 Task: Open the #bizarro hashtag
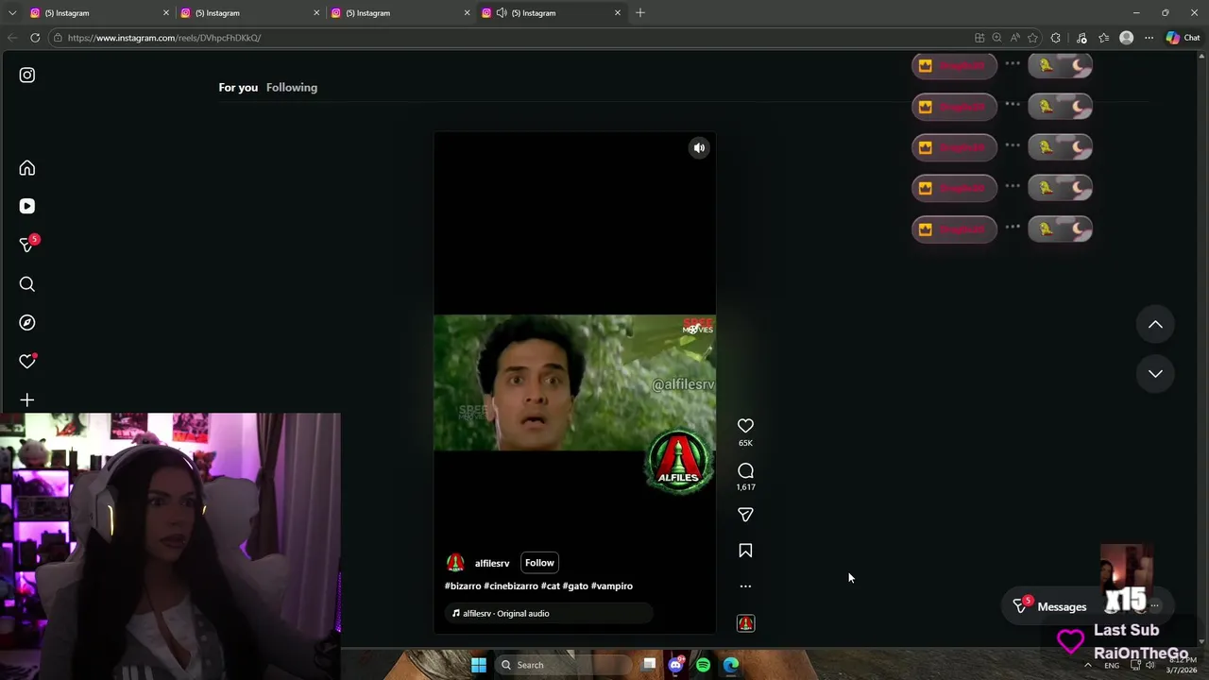click(x=463, y=586)
